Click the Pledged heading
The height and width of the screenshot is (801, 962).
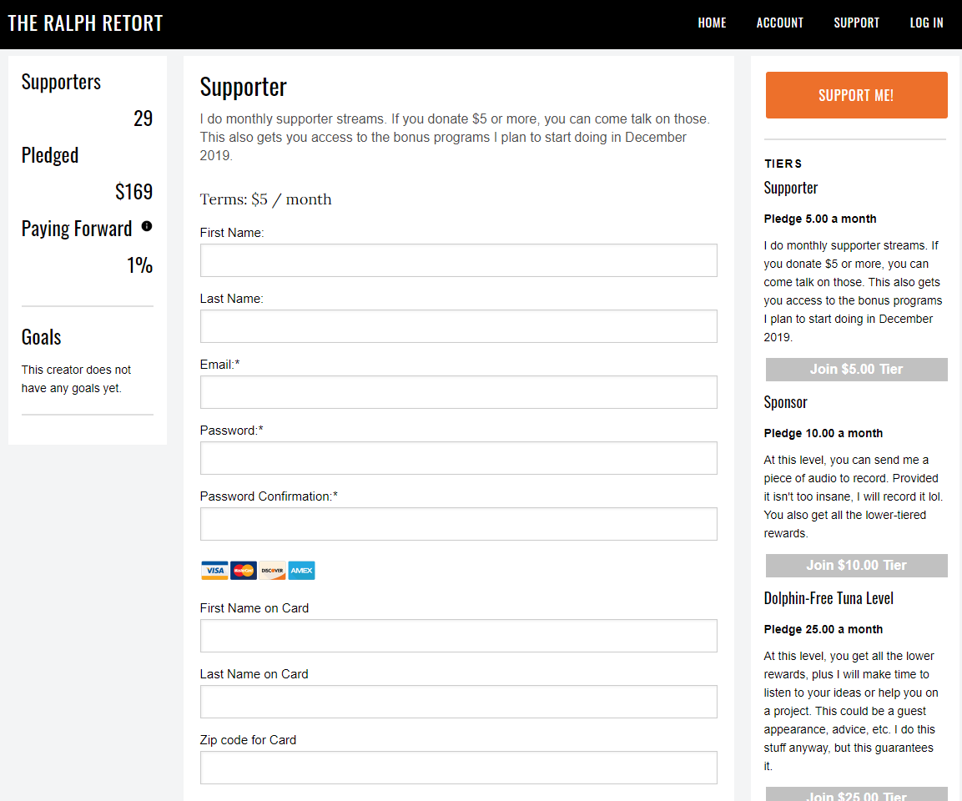[50, 155]
